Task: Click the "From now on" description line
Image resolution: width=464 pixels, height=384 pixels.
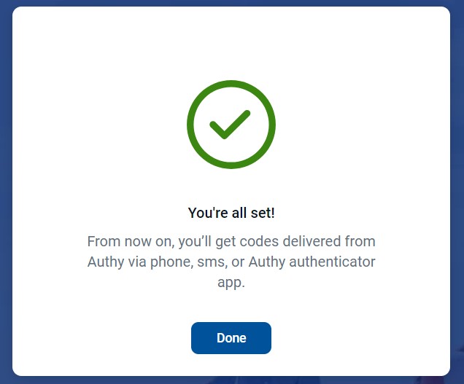Action: tap(231, 241)
